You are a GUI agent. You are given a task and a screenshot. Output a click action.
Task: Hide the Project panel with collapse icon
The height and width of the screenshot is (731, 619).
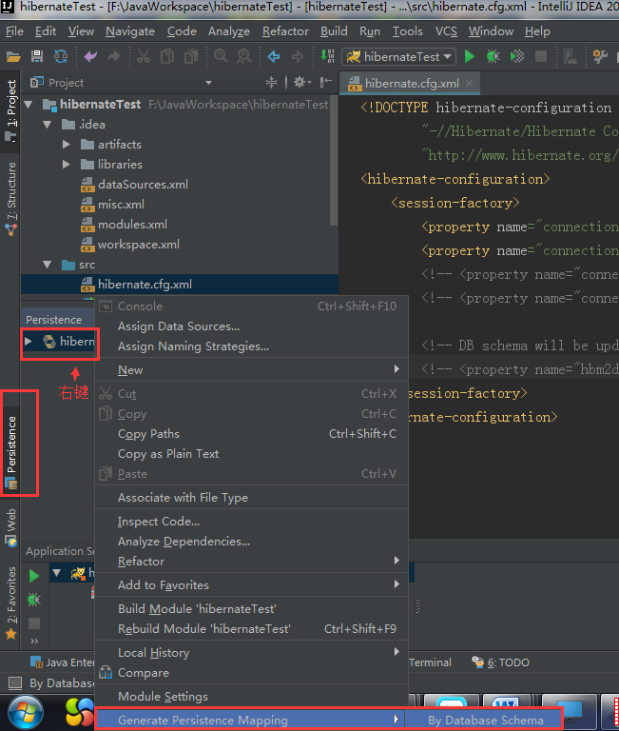(325, 83)
